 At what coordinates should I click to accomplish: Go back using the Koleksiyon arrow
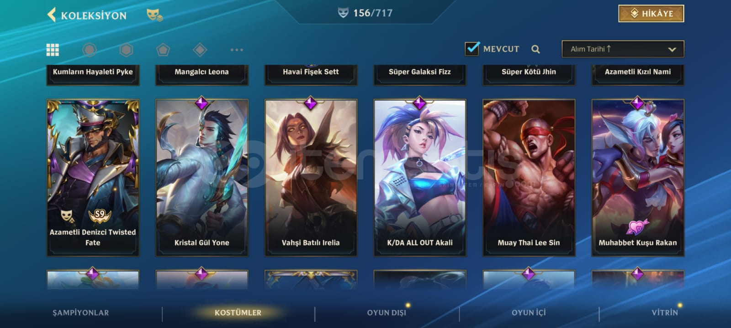click(x=52, y=15)
